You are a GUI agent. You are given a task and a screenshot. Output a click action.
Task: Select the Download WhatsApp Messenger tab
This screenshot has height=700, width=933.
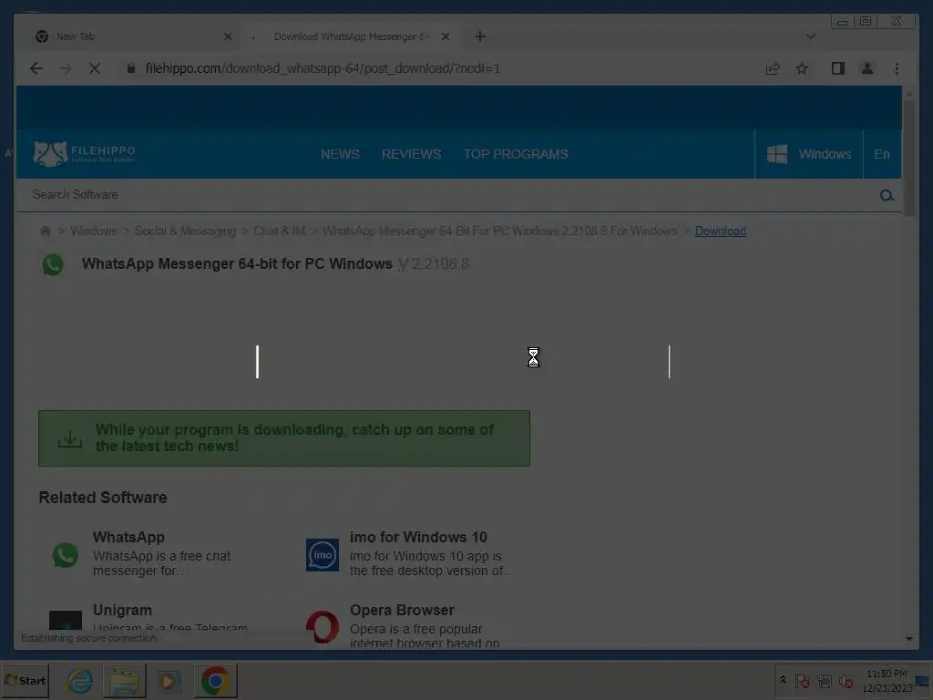(x=351, y=36)
